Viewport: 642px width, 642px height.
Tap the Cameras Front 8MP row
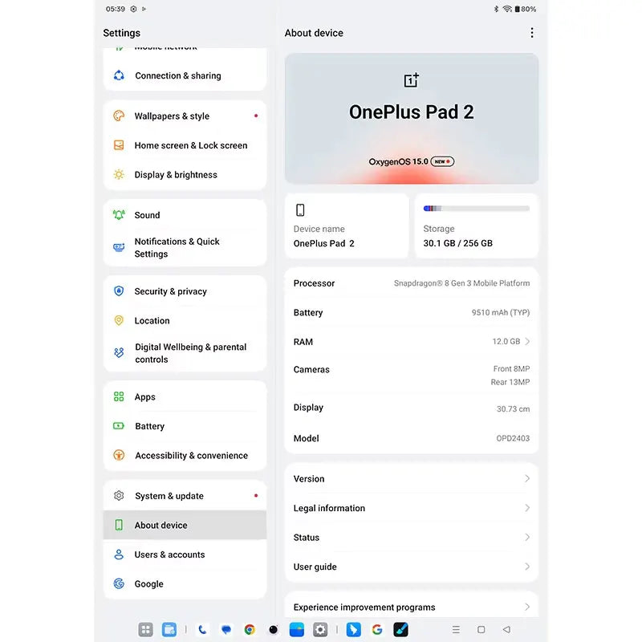(412, 375)
